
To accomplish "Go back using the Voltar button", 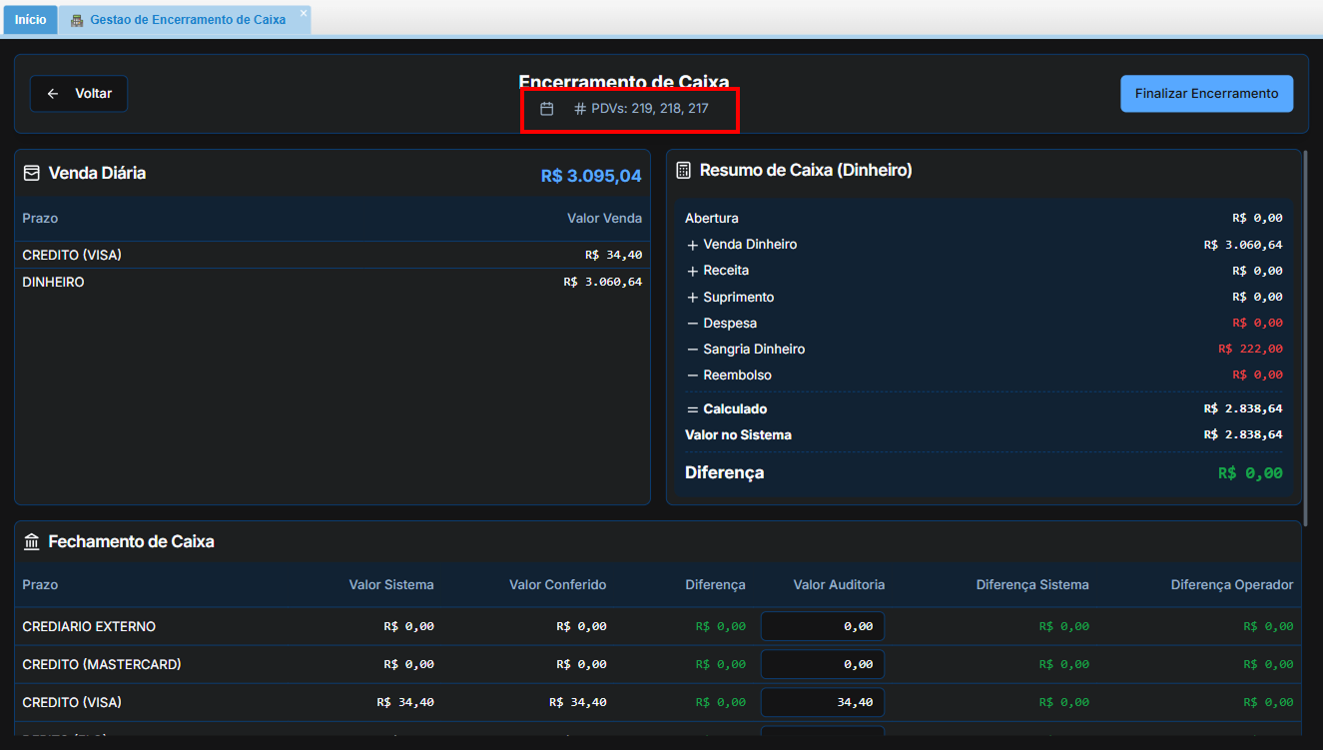I will click(79, 94).
